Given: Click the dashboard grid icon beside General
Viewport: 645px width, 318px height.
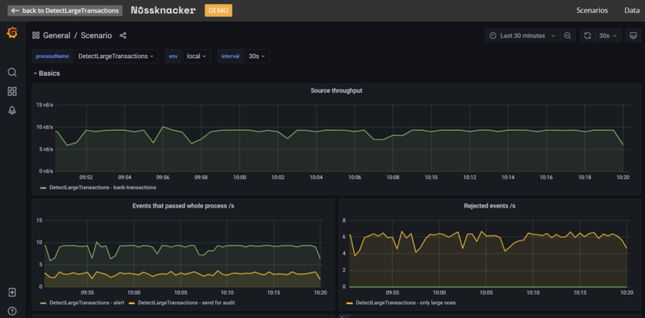Looking at the screenshot, I should click(35, 36).
